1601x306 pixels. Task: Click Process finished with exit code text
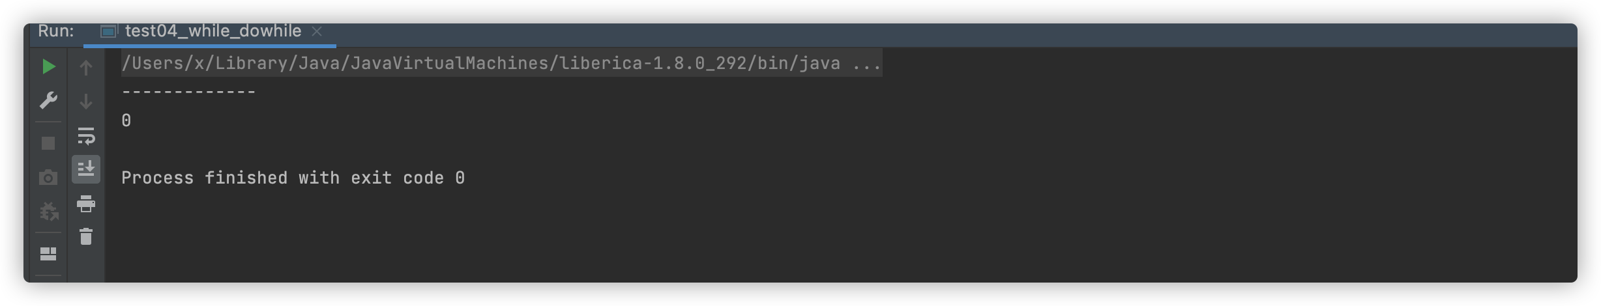point(293,178)
